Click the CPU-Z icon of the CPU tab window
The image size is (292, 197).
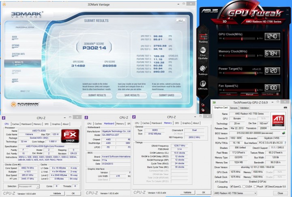[x=4, y=118]
